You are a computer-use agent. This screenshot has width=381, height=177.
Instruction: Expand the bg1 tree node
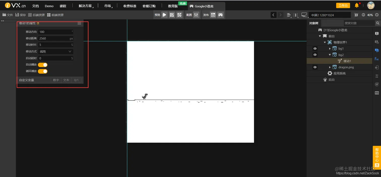click(x=330, y=49)
